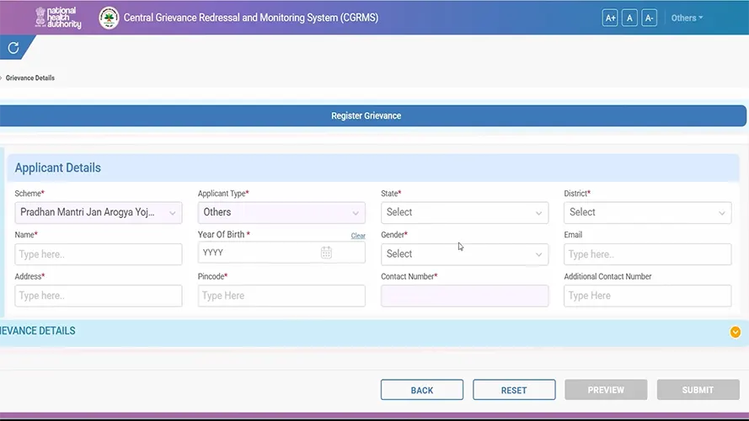The height and width of the screenshot is (421, 749).
Task: Click the Grievance Details breadcrumb
Action: point(30,77)
